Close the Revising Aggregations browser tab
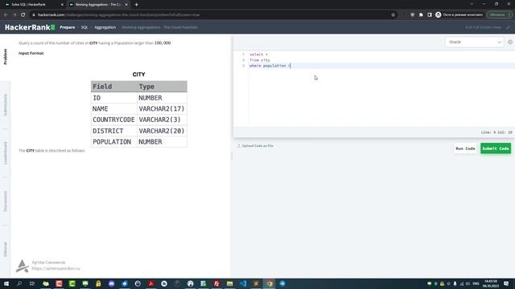The width and height of the screenshot is (515, 289). [x=126, y=5]
